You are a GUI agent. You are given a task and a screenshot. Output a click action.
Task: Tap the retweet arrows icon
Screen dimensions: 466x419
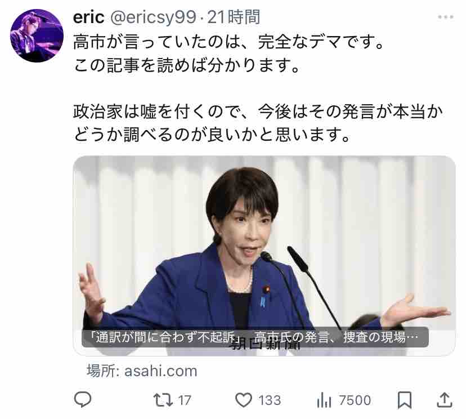(x=163, y=400)
